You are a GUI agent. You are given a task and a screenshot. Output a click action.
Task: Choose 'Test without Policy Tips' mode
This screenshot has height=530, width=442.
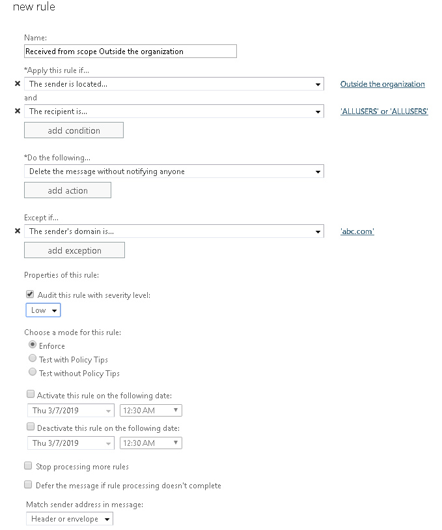coord(33,372)
